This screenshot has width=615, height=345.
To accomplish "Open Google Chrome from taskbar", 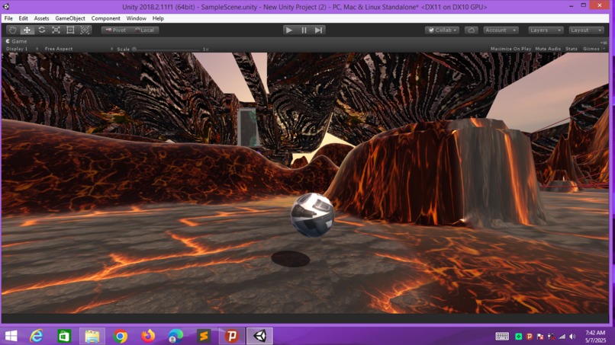I will [x=121, y=336].
